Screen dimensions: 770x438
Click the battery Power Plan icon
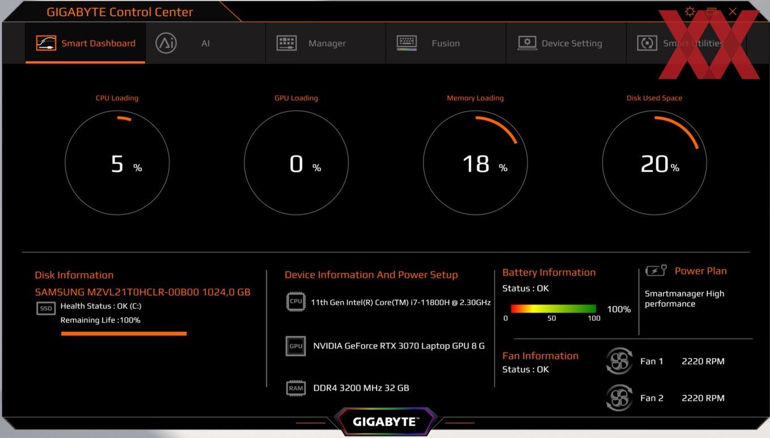click(656, 271)
